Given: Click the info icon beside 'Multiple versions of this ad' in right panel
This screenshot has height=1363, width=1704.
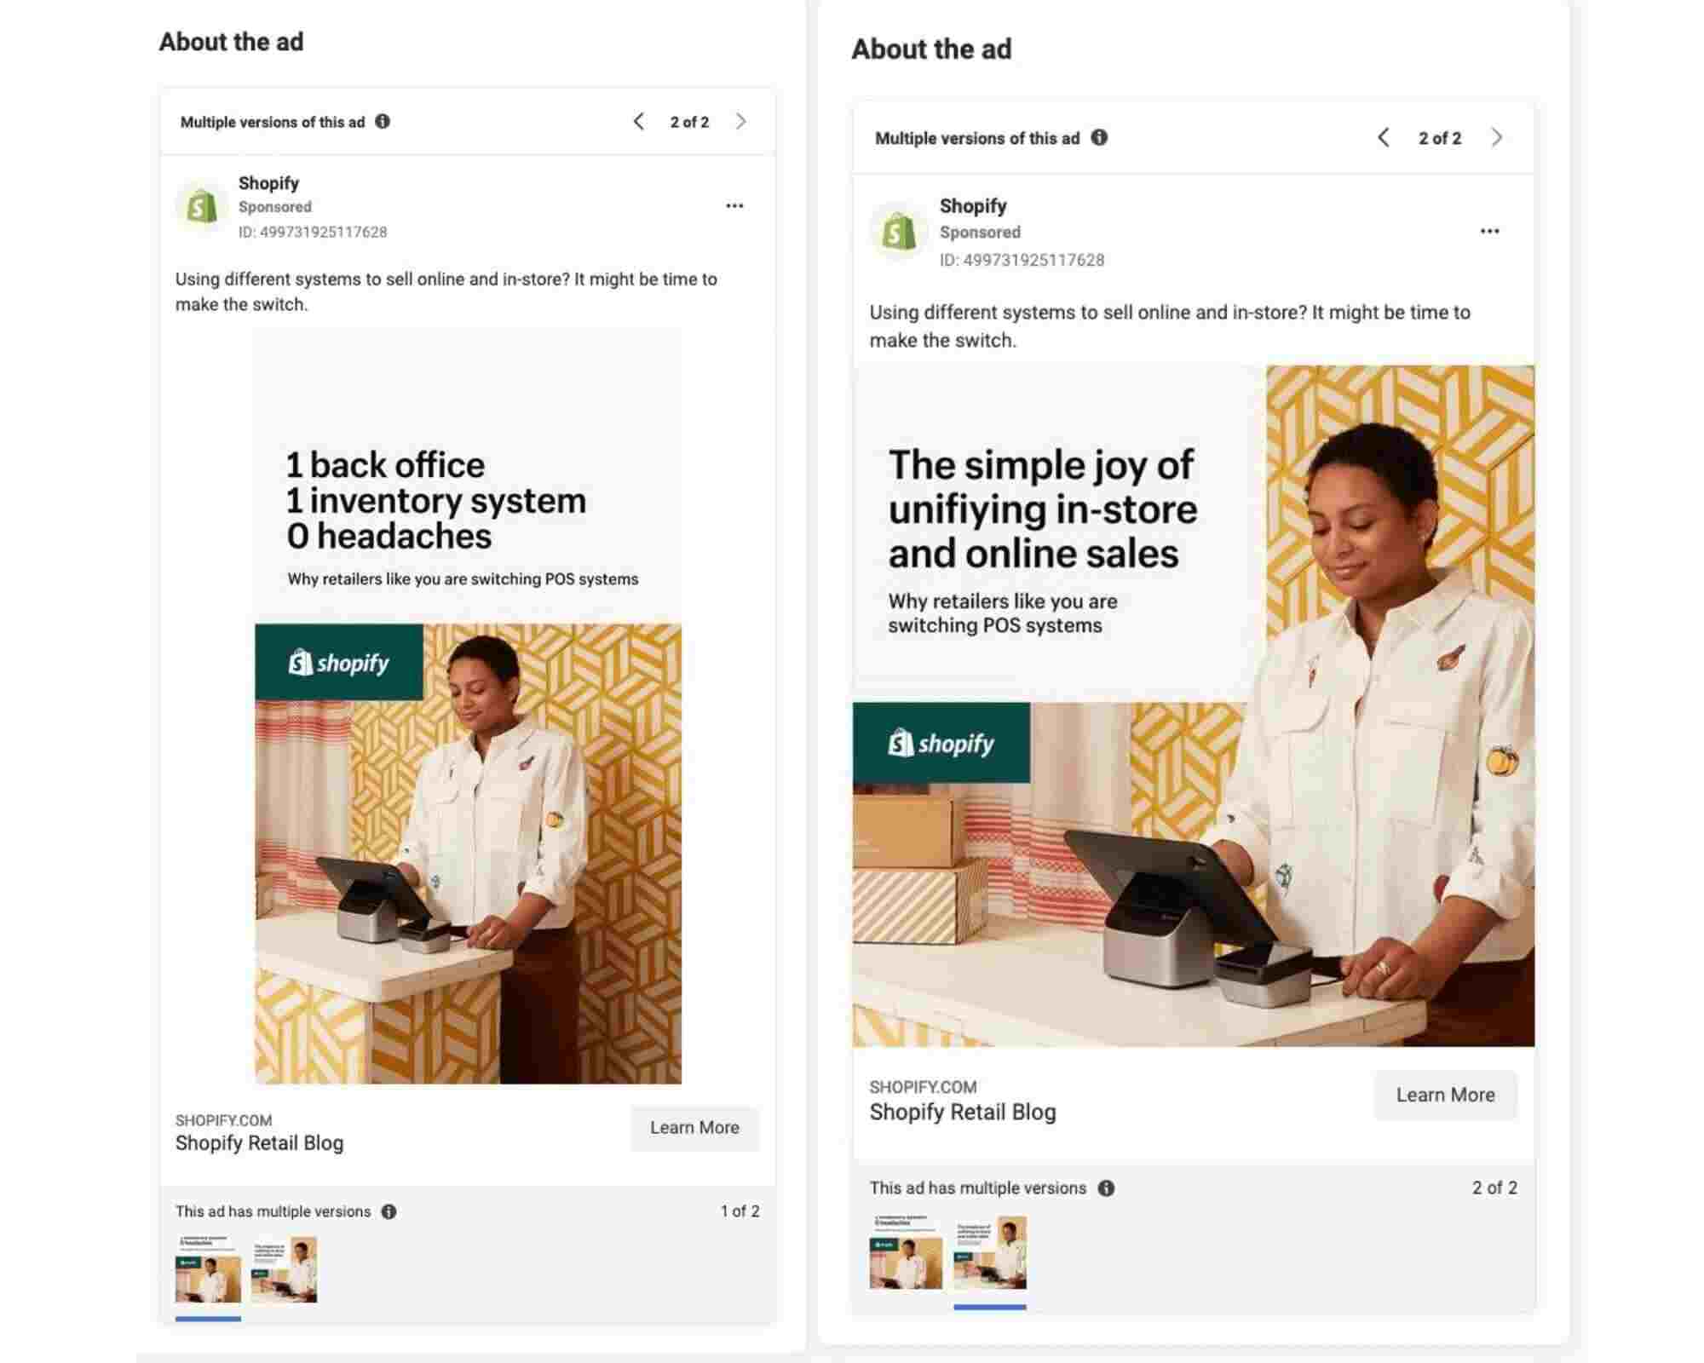Looking at the screenshot, I should (1099, 137).
